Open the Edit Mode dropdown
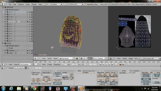 coord(67,58)
